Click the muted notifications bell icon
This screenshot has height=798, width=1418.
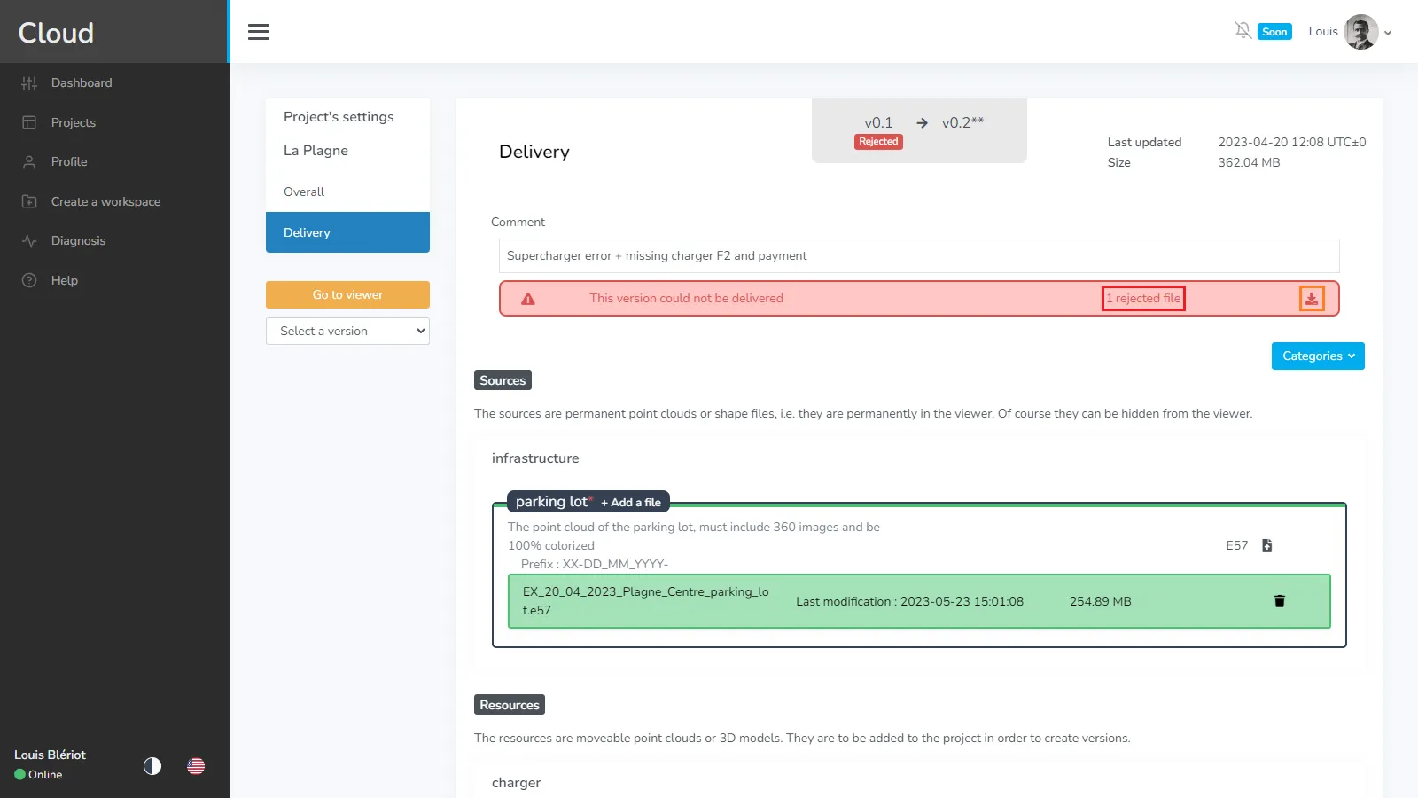point(1243,30)
